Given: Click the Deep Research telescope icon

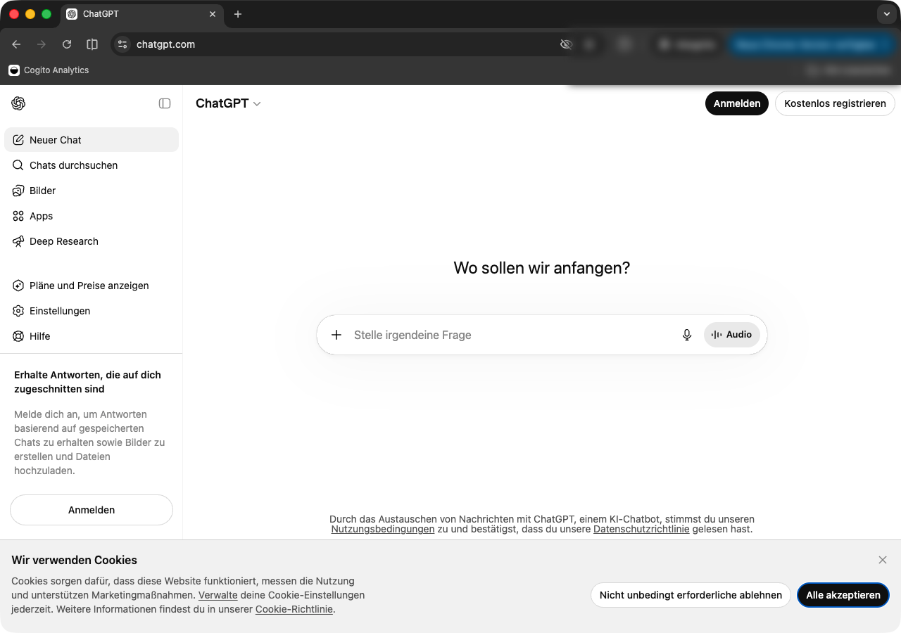Looking at the screenshot, I should pyautogui.click(x=18, y=241).
